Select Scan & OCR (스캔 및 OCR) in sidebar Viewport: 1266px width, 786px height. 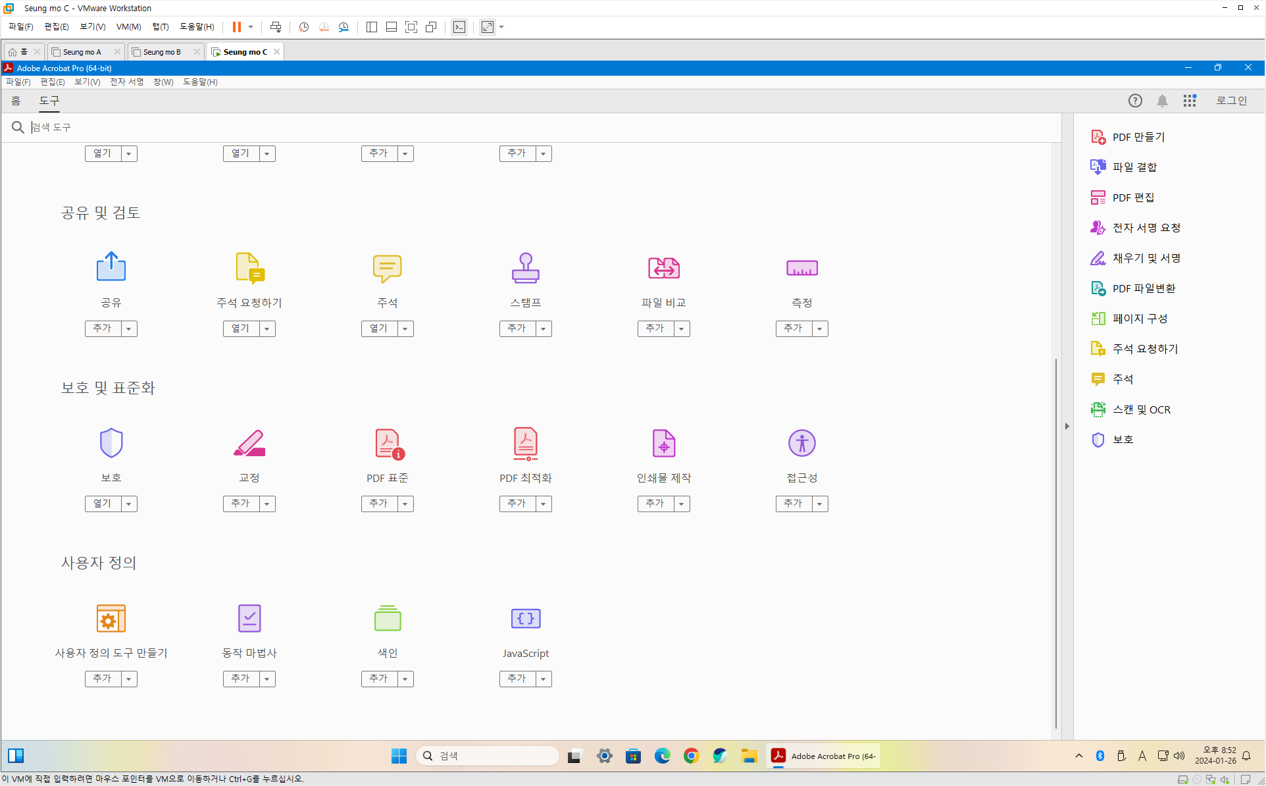(x=1140, y=409)
